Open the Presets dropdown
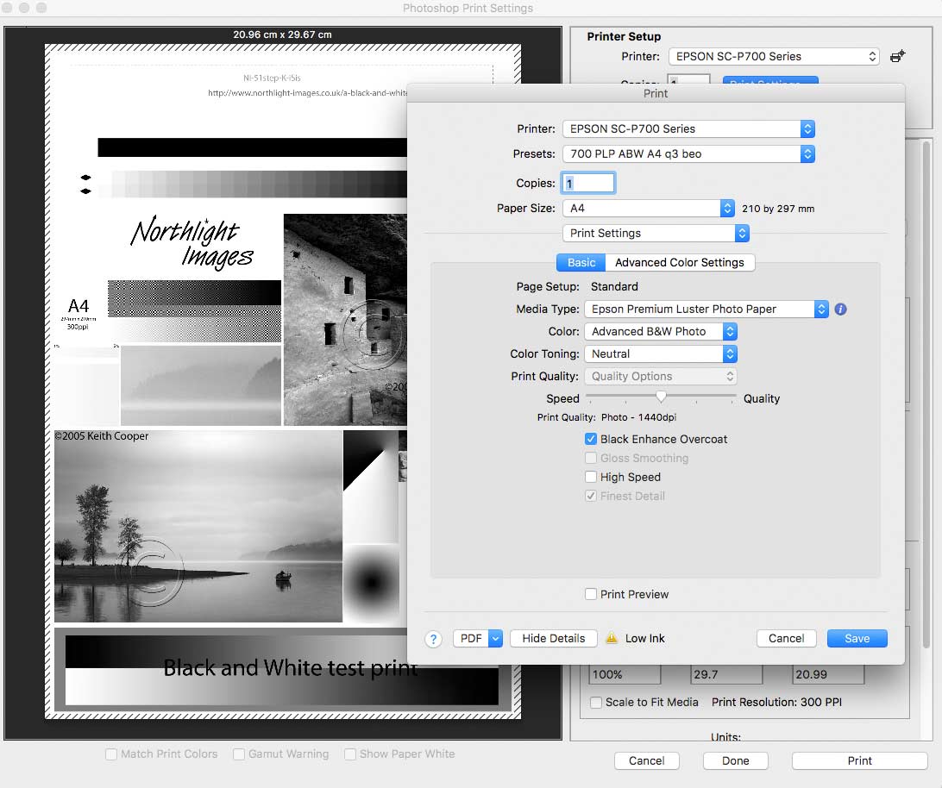Viewport: 942px width, 788px height. pos(688,154)
